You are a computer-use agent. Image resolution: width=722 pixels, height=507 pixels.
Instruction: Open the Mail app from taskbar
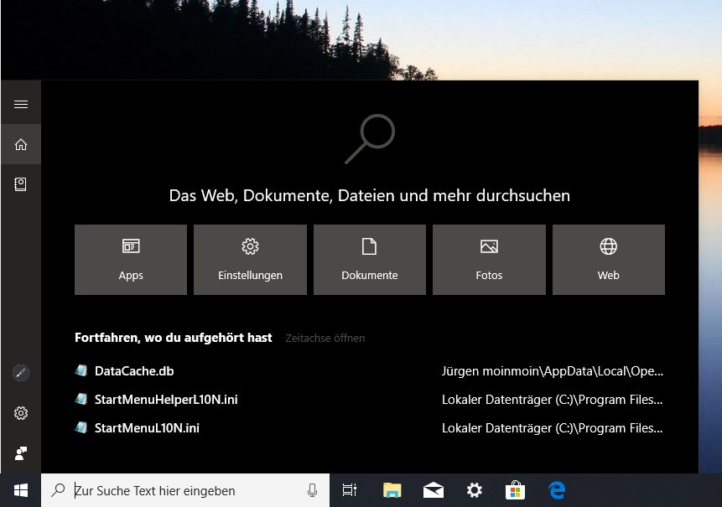point(434,490)
